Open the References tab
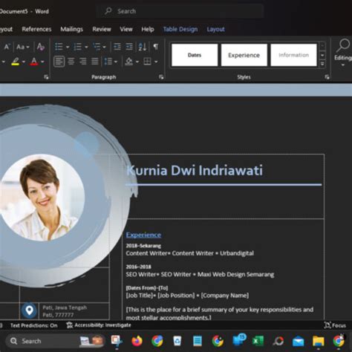 36,29
